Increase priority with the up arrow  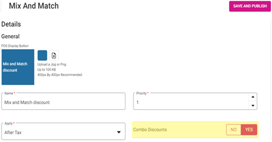click(253, 97)
